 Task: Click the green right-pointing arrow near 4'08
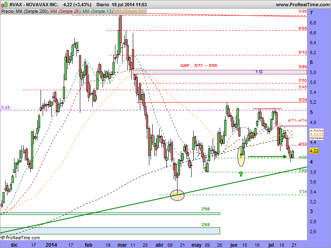coord(267,157)
